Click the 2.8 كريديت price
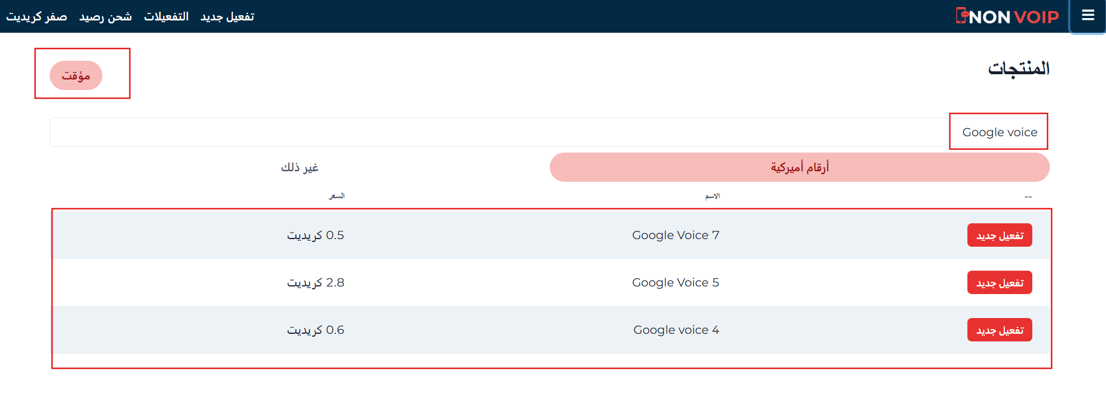The width and height of the screenshot is (1106, 418). tap(315, 282)
